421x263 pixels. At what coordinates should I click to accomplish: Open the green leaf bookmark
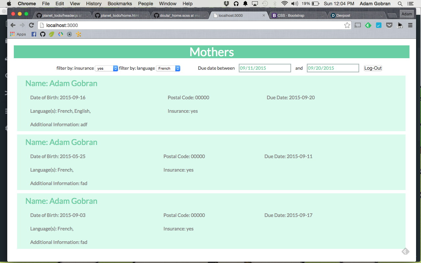(52, 34)
